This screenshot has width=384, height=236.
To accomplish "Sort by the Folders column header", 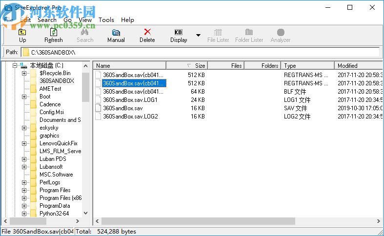I will click(x=263, y=66).
